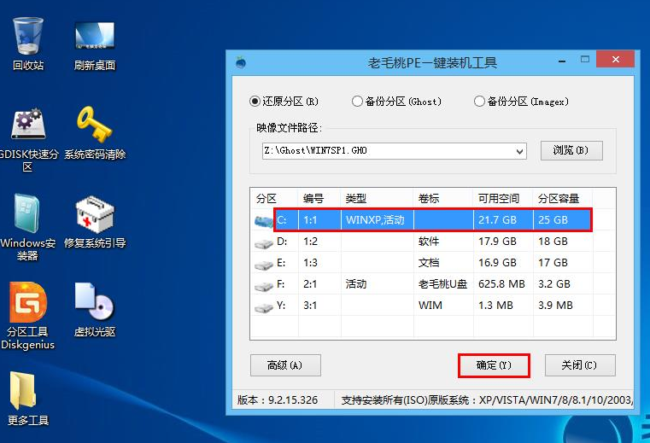Click the 21.7 GB free space cell
This screenshot has width=650, height=443.
(x=503, y=219)
